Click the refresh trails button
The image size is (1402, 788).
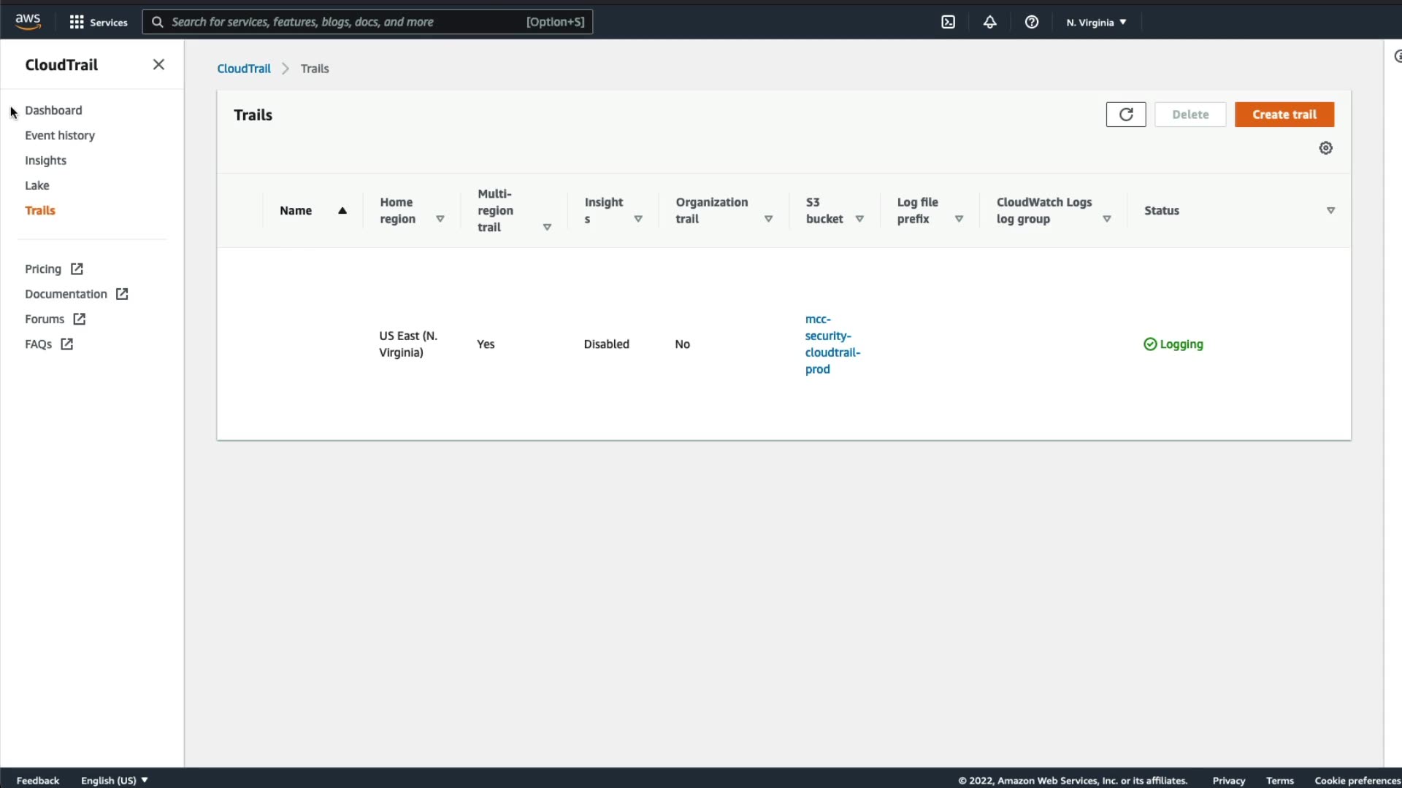[x=1125, y=115]
